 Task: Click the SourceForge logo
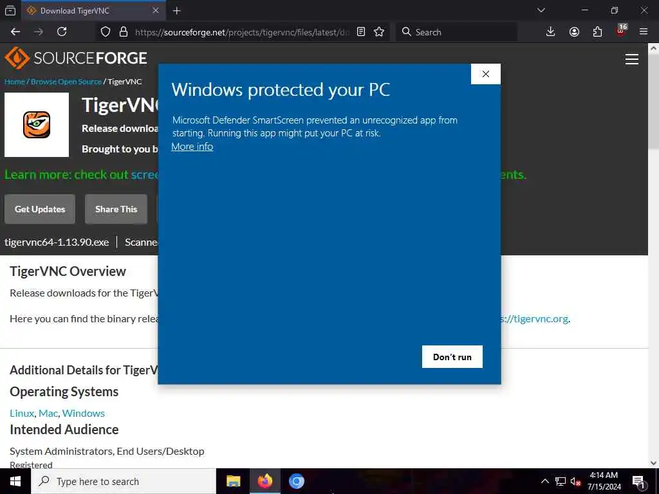tap(76, 58)
